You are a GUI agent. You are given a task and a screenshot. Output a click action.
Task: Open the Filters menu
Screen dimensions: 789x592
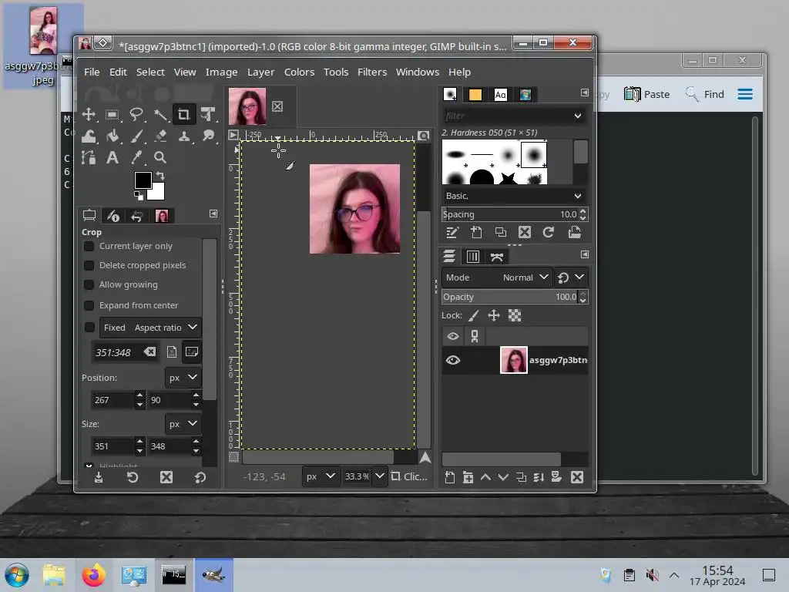[x=371, y=72]
